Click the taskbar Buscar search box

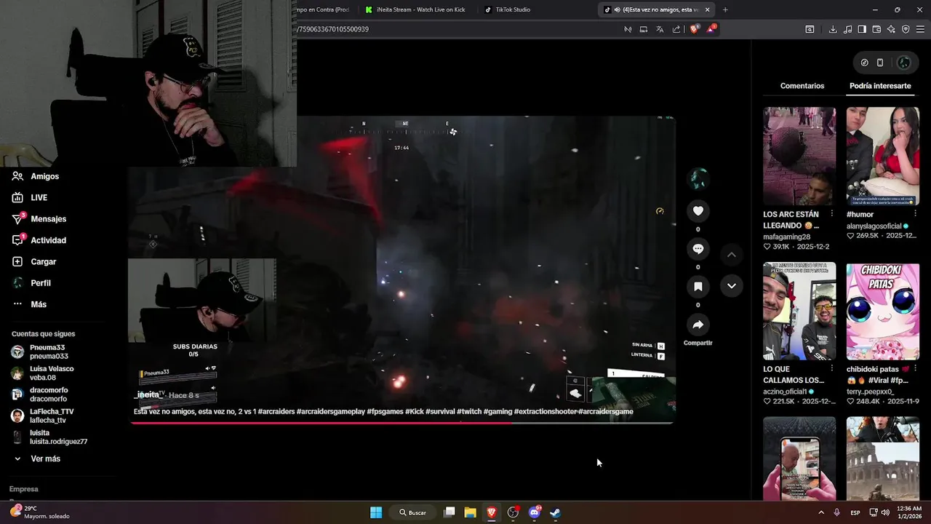click(x=413, y=512)
